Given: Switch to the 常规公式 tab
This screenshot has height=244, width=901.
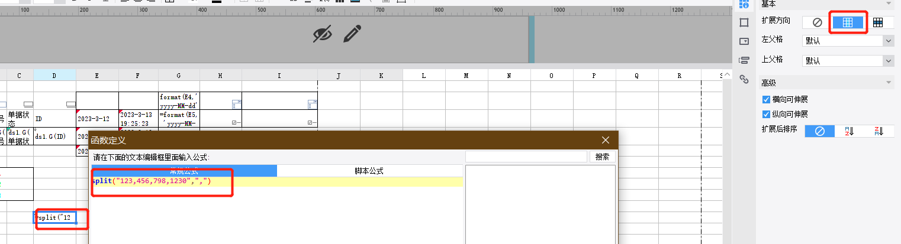Looking at the screenshot, I should click(184, 171).
